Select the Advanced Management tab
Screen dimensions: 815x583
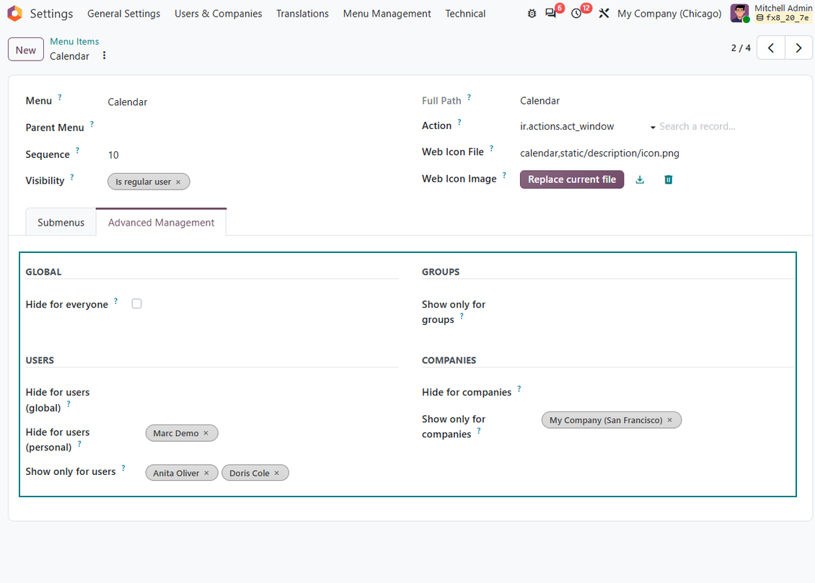tap(161, 223)
